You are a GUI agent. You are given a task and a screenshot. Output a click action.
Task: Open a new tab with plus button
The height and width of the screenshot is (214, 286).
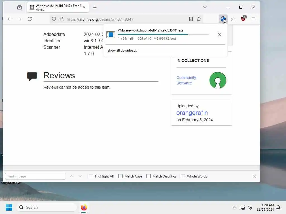pos(95,7)
